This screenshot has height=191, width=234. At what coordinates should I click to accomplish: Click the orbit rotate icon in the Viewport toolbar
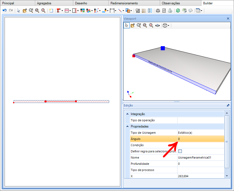pos(158,25)
